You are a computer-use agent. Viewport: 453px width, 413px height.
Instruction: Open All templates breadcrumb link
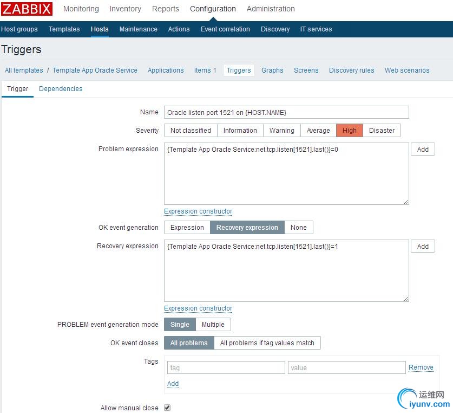(x=24, y=70)
